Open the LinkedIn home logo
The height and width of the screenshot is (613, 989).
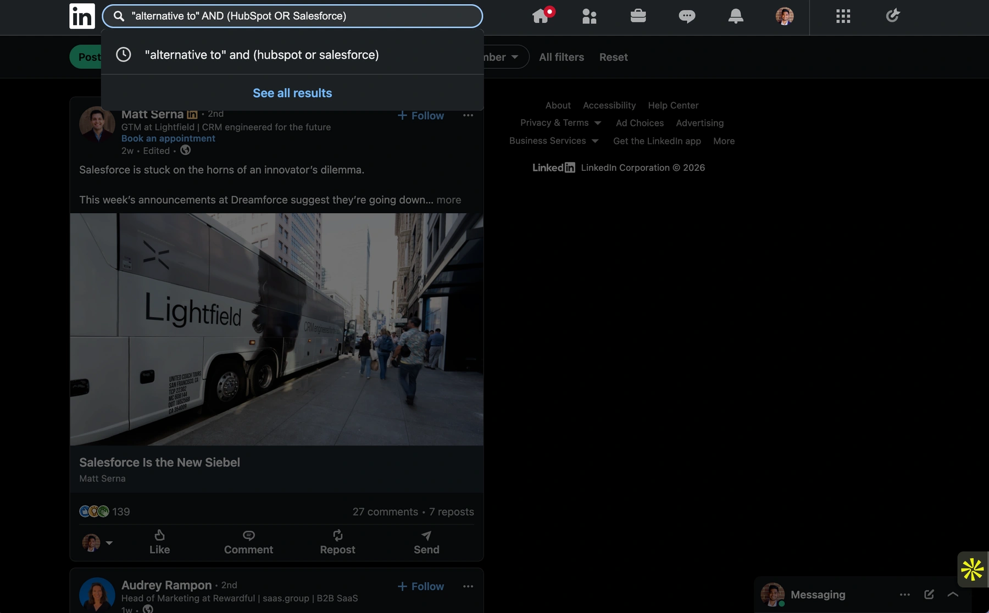(x=82, y=16)
